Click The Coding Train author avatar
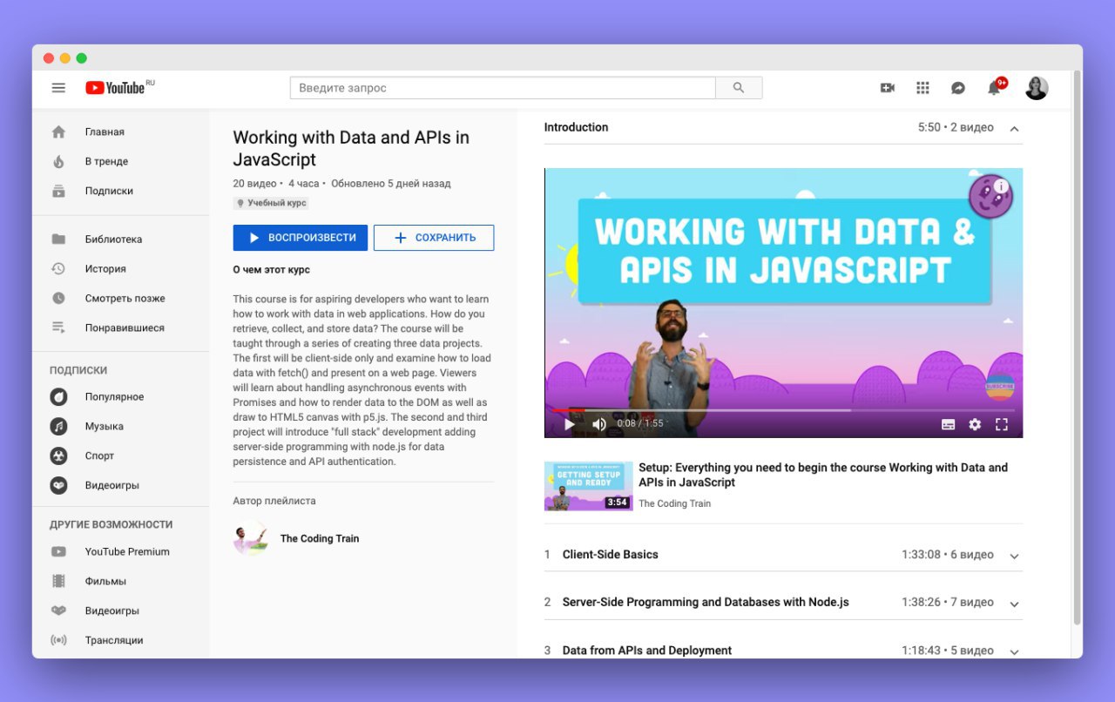The height and width of the screenshot is (702, 1115). (250, 538)
